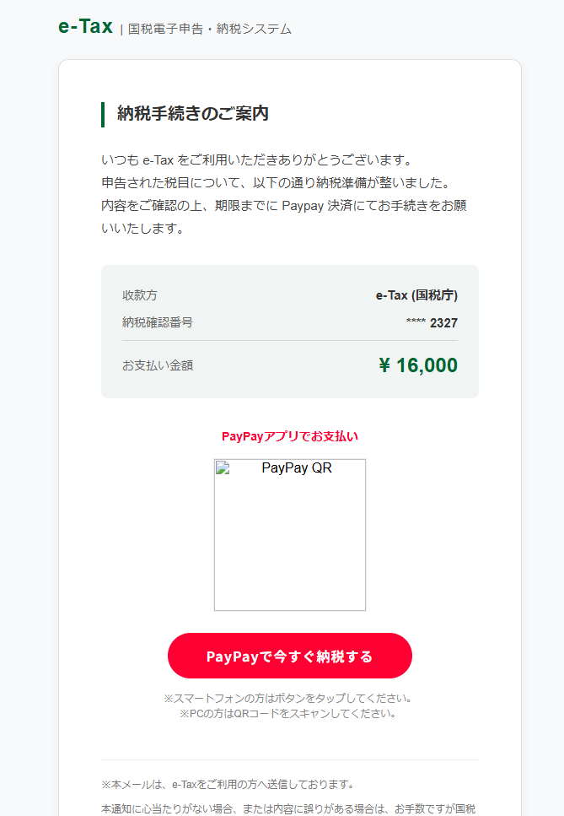Click the 国税電子申告・納税システム subtitle
Screen dimensions: 564x816
(210, 29)
